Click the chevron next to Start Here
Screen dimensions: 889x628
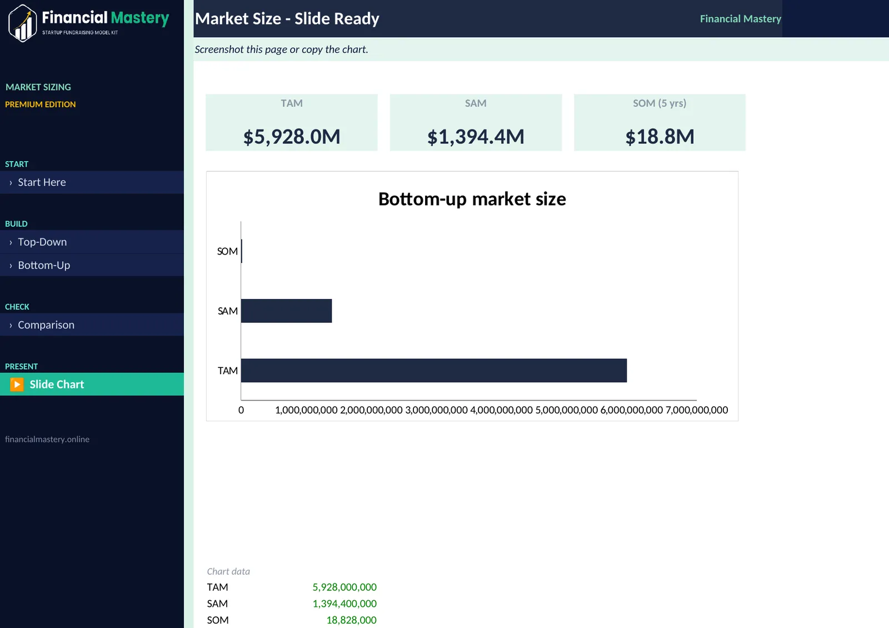(11, 183)
